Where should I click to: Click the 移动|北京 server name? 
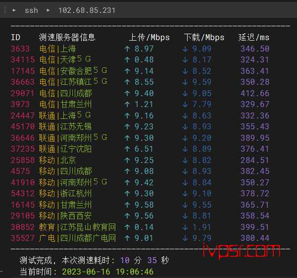(57, 160)
